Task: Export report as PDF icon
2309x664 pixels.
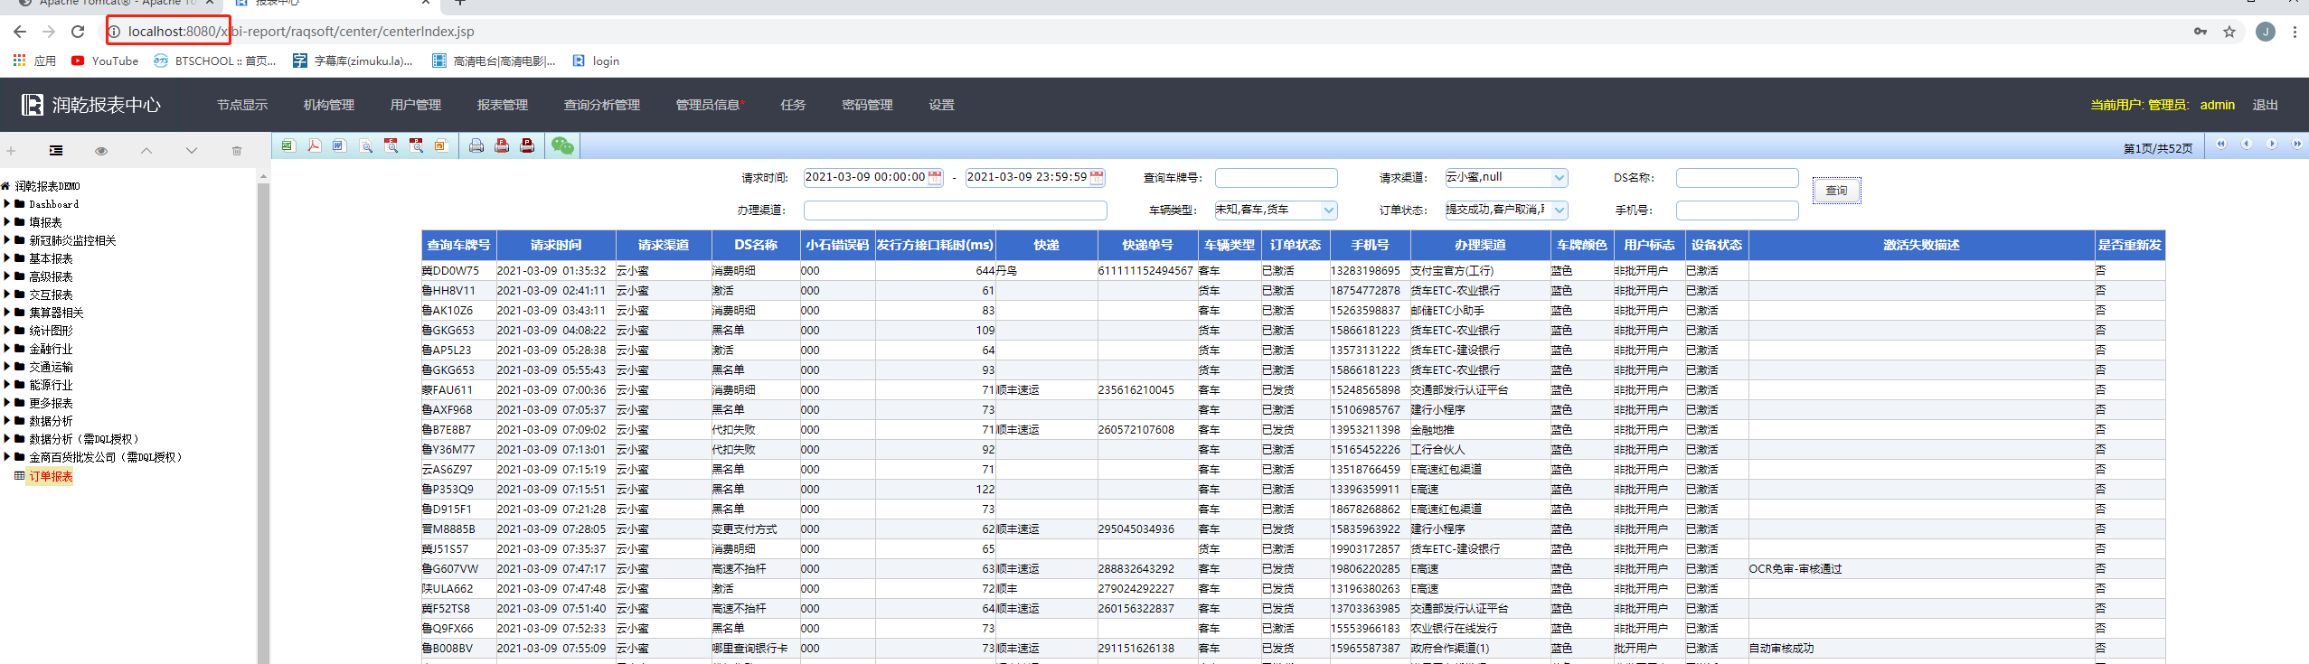Action: tap(314, 145)
